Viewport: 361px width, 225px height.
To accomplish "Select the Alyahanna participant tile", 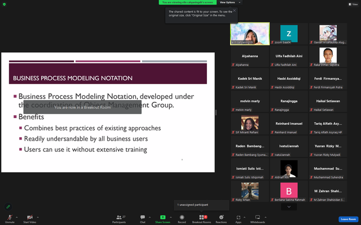I will point(250,56).
